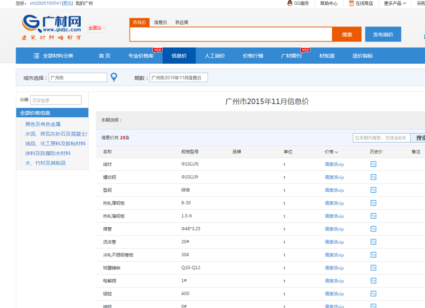Click the QQ penguin service icon
The image size is (425, 308).
click(x=290, y=3)
